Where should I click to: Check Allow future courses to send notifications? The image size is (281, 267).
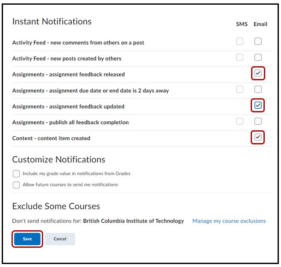(x=16, y=185)
